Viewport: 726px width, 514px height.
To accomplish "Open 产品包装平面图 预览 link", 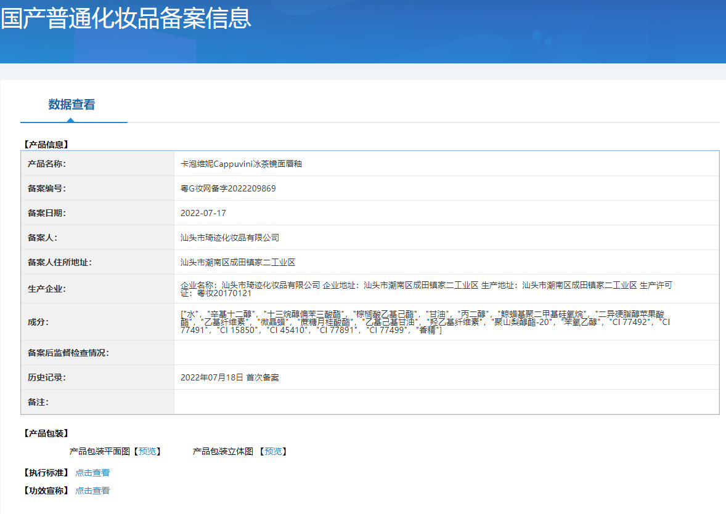I will pyautogui.click(x=148, y=451).
